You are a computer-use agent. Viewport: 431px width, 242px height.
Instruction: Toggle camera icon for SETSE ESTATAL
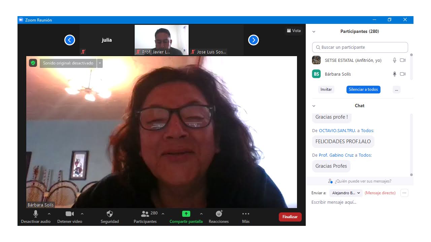[x=403, y=61]
